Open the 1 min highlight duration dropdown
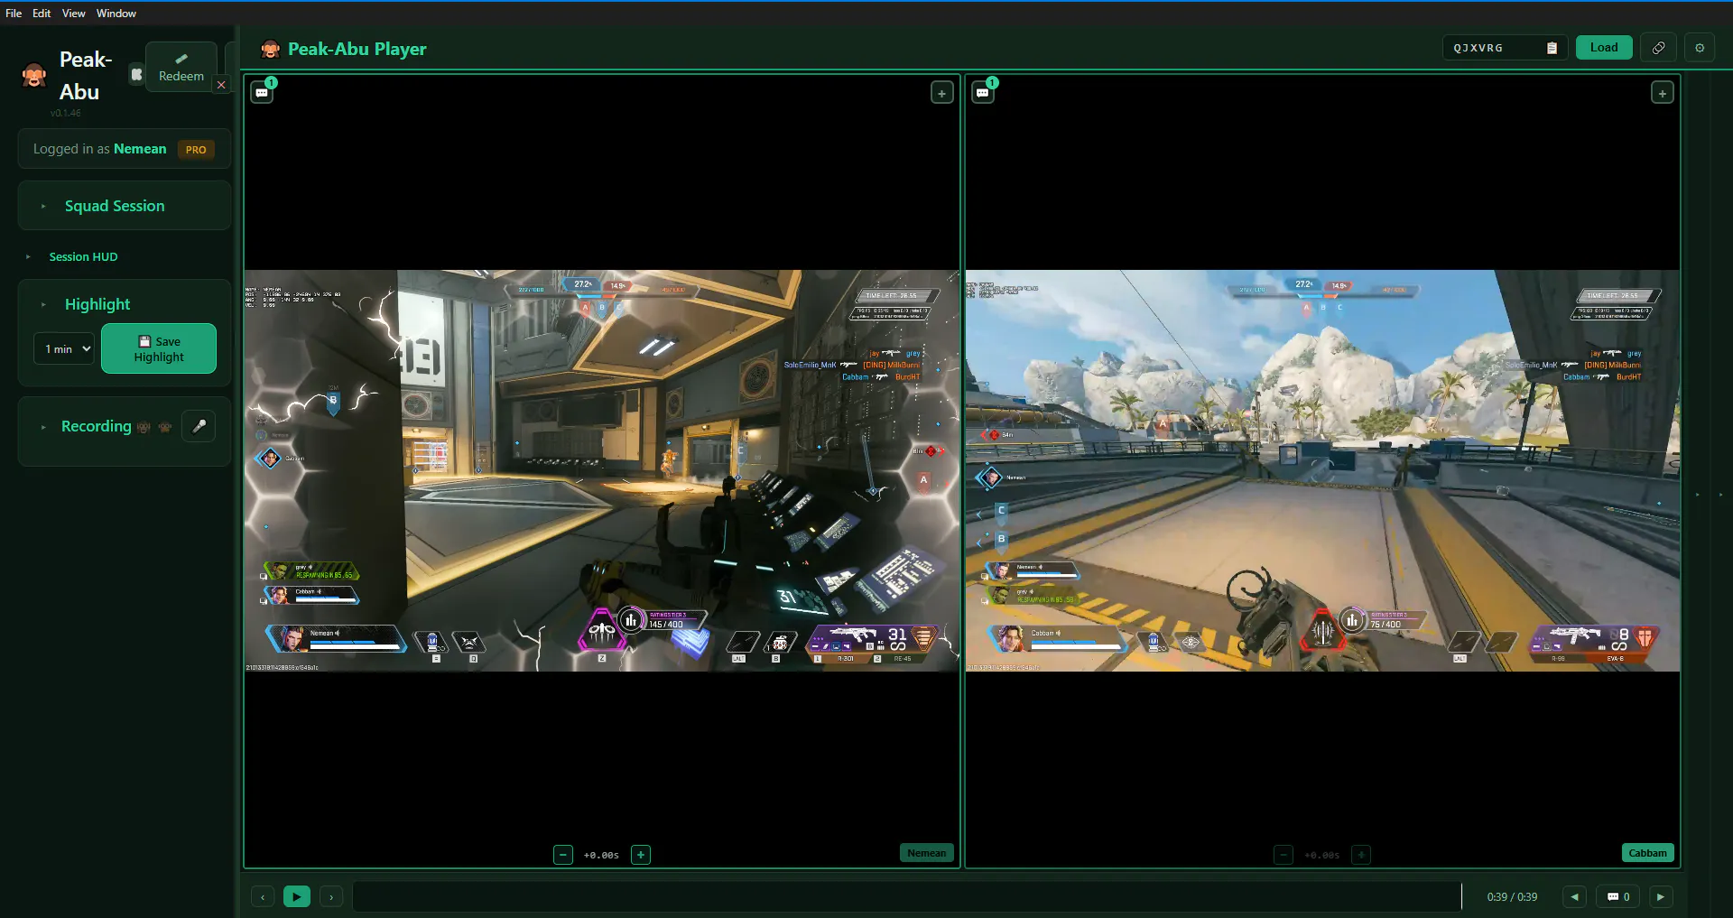 point(64,349)
